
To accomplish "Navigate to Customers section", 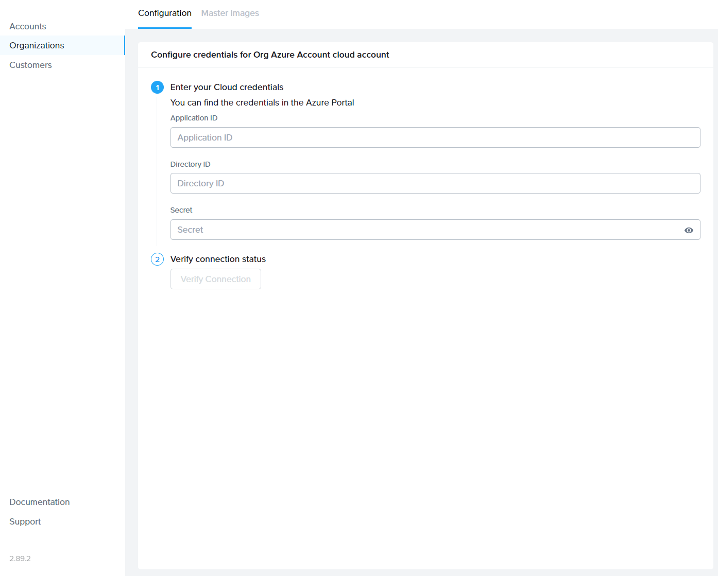I will (30, 65).
